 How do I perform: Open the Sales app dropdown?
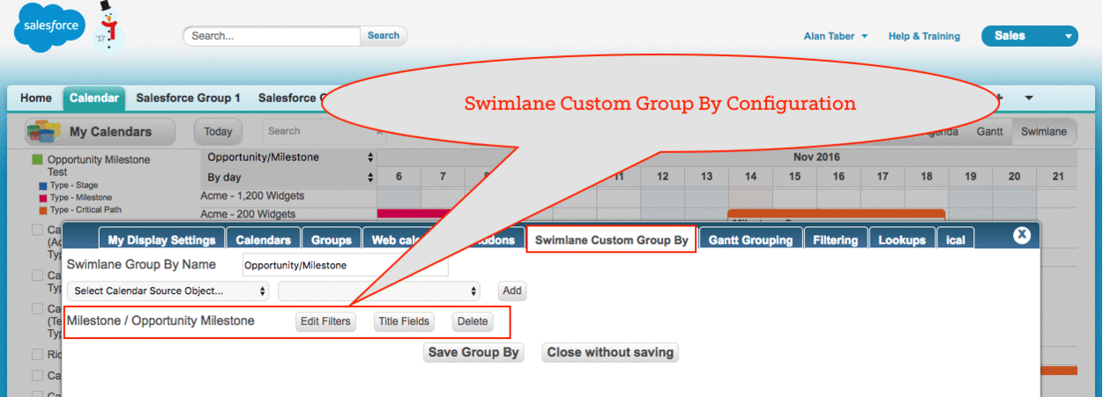(x=1030, y=36)
